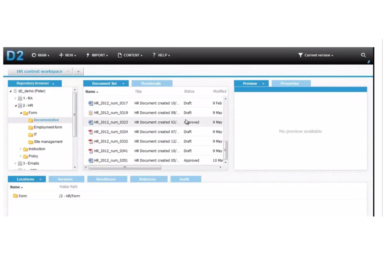Image resolution: width=383 pixels, height=255 pixels.
Task: Open the Repository browser widget dropdown arrow
Action: coord(53,84)
